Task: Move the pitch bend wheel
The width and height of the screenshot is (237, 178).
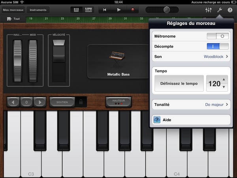Action: pos(17,61)
